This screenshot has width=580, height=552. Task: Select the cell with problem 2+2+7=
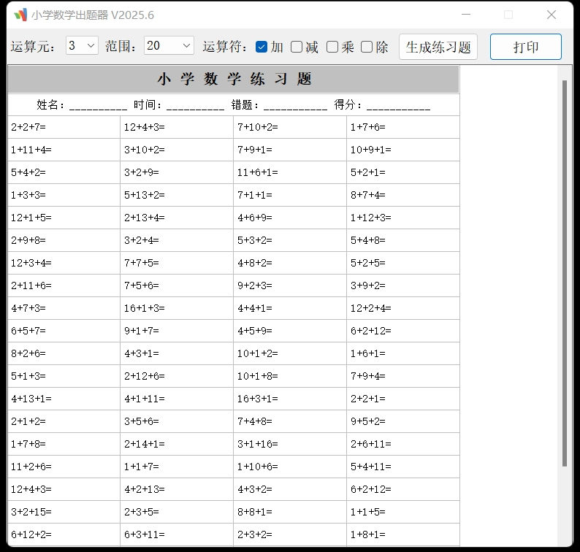[x=64, y=127]
